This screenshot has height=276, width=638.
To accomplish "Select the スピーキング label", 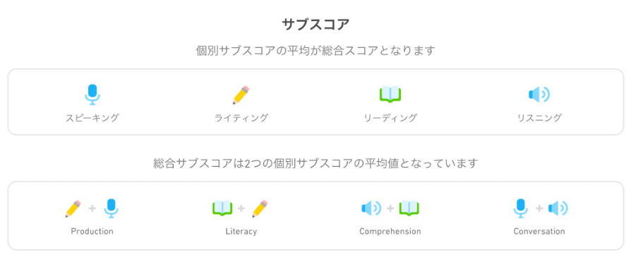I will coord(92,118).
